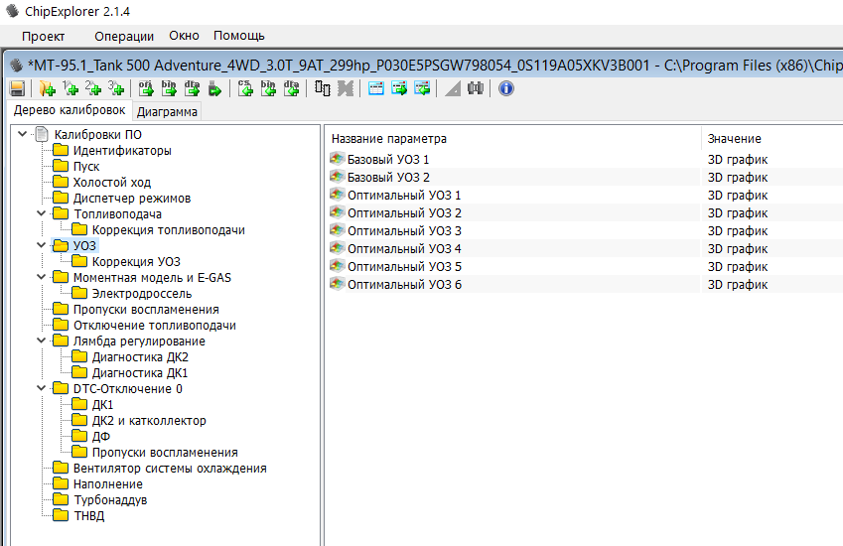Screen dimensions: 843x546
Task: Select the Базовый УОЗ 1 parameter row
Action: 388,159
